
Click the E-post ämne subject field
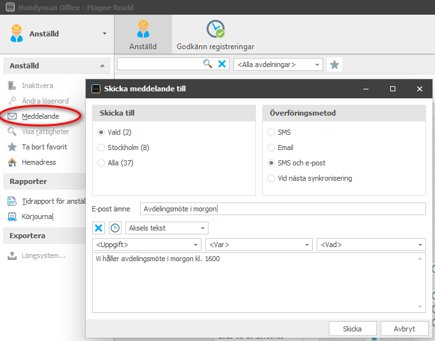pyautogui.click(x=283, y=209)
